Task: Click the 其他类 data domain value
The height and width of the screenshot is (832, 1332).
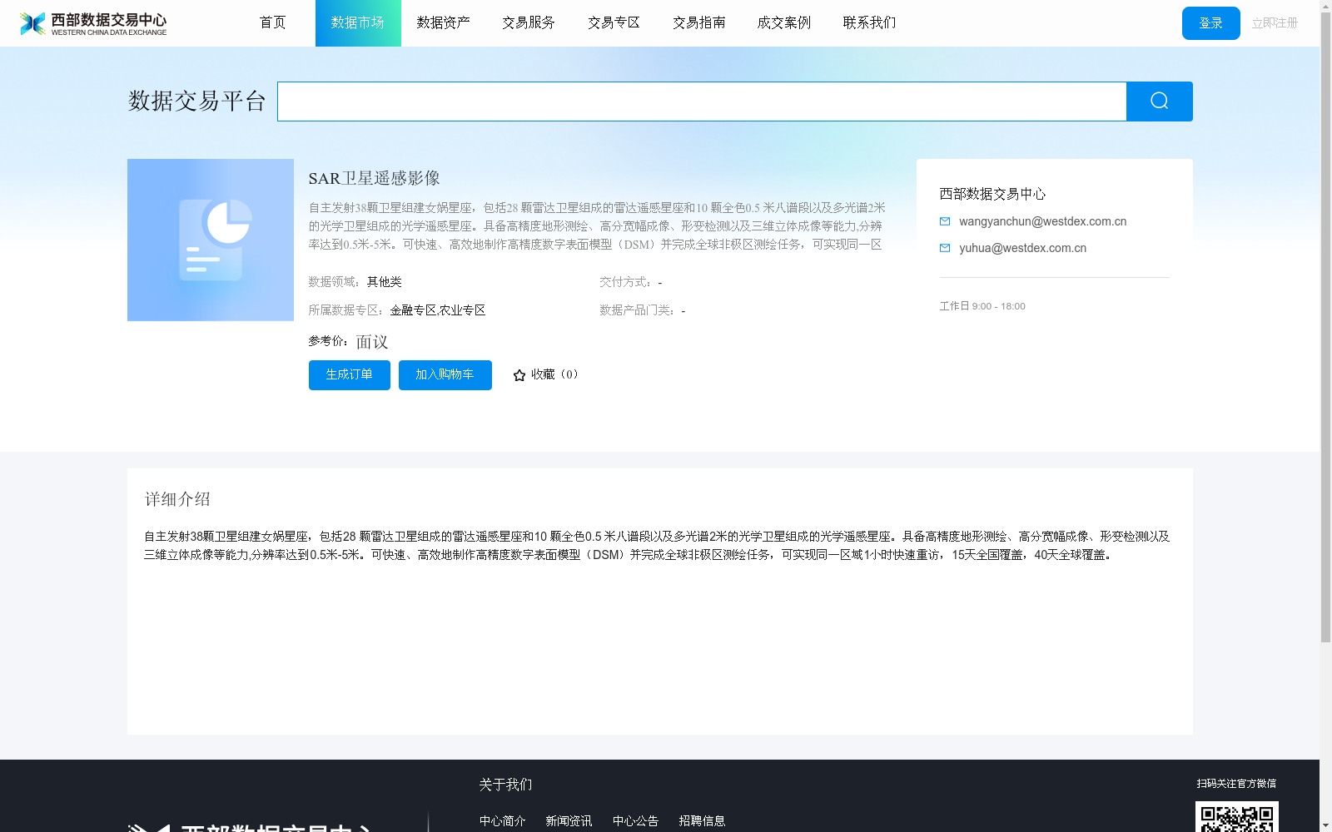Action: tap(385, 282)
